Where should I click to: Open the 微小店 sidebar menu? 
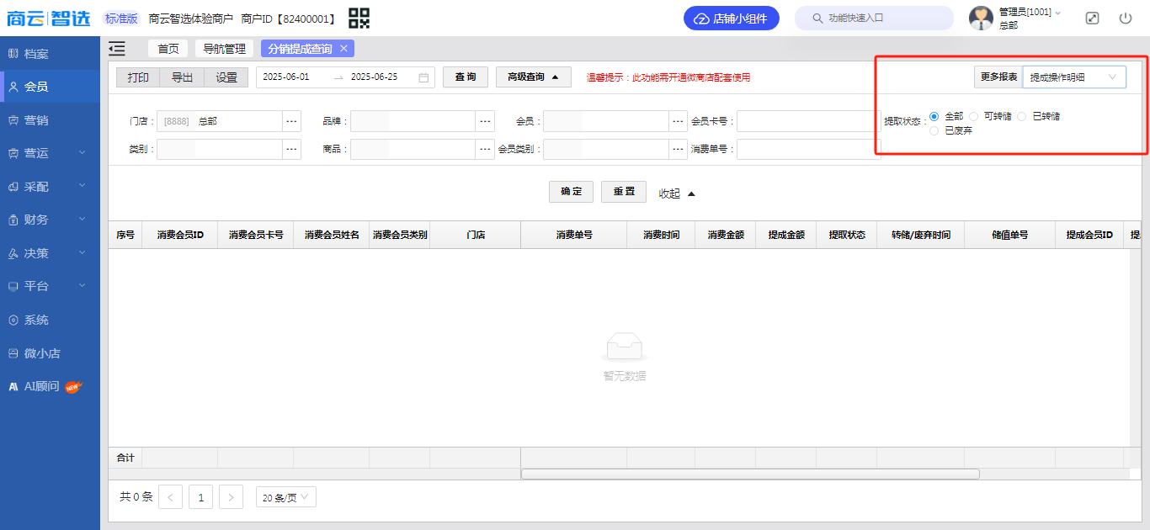[x=50, y=353]
